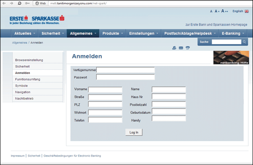This screenshot has width=253, height=165.
Task: Select Anmelden in the left sidebar
Action: (37, 73)
